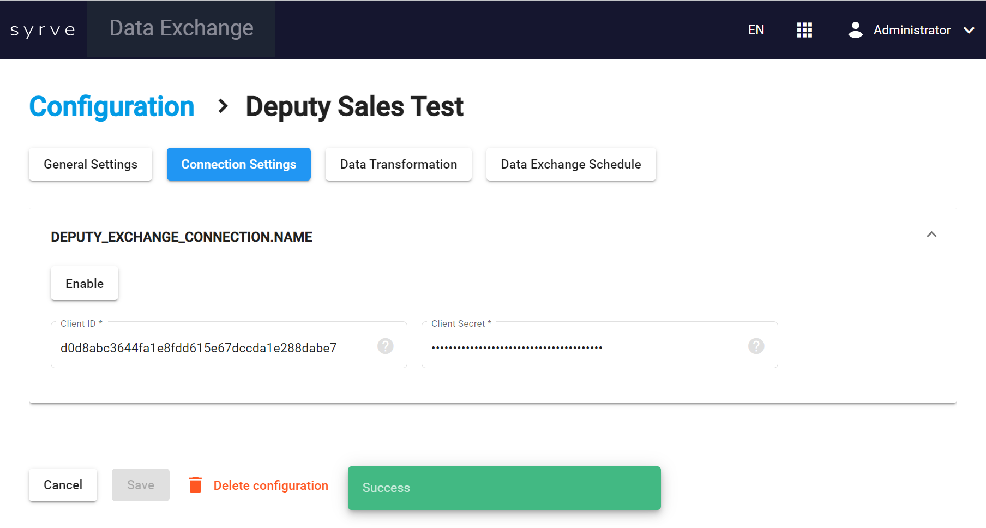Click the breadcrumb arrow separator
The width and height of the screenshot is (986, 528).
(223, 106)
